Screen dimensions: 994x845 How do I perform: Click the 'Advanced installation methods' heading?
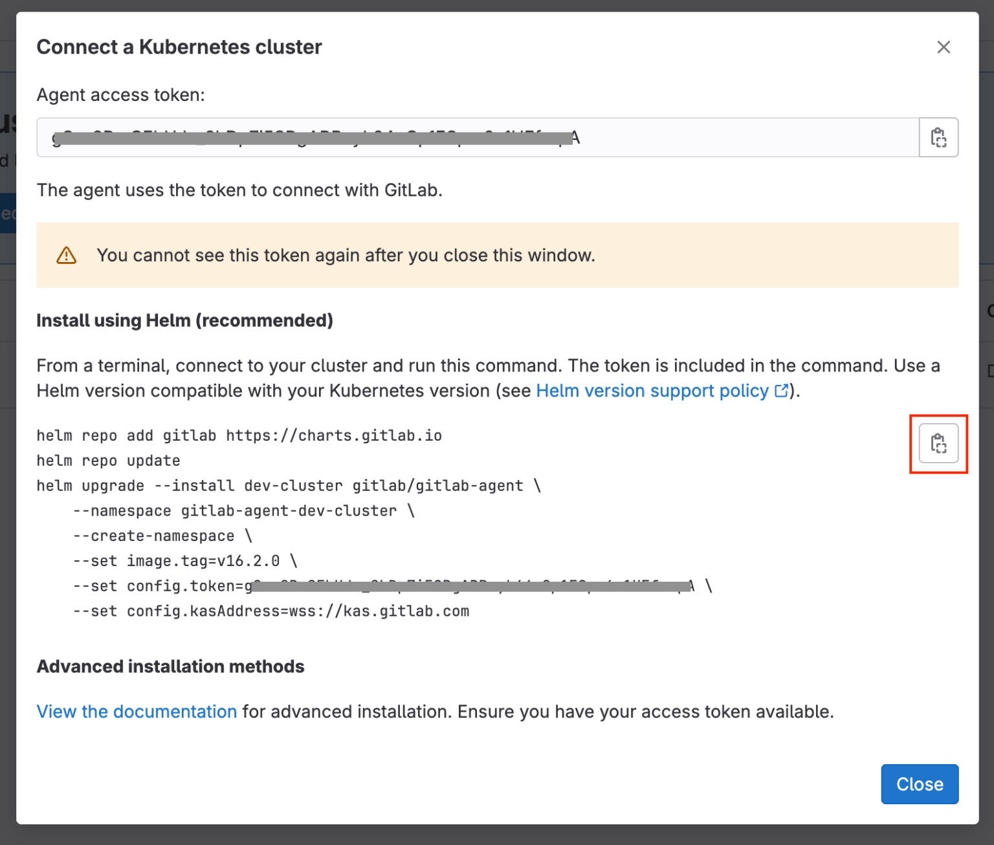[170, 666]
